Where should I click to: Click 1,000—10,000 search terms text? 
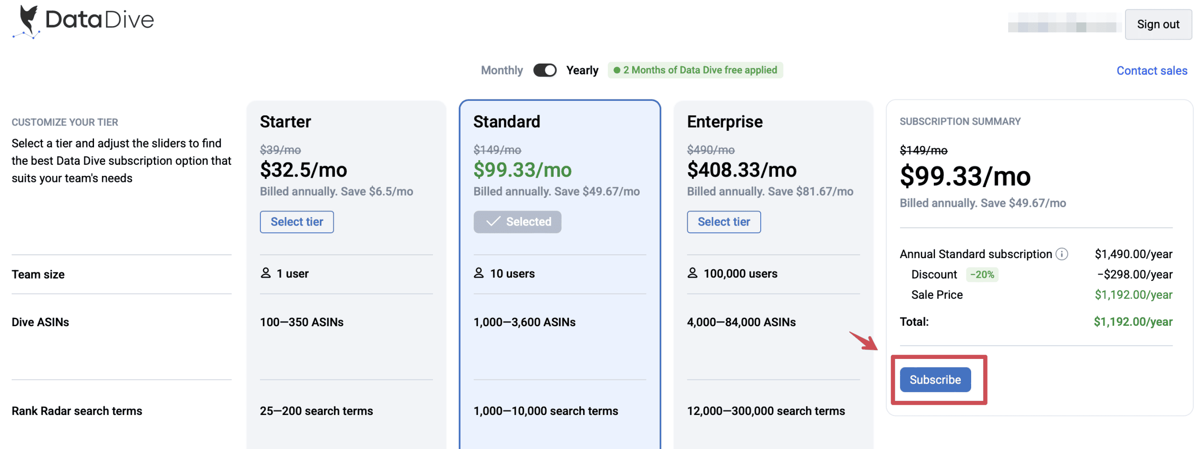click(x=546, y=411)
